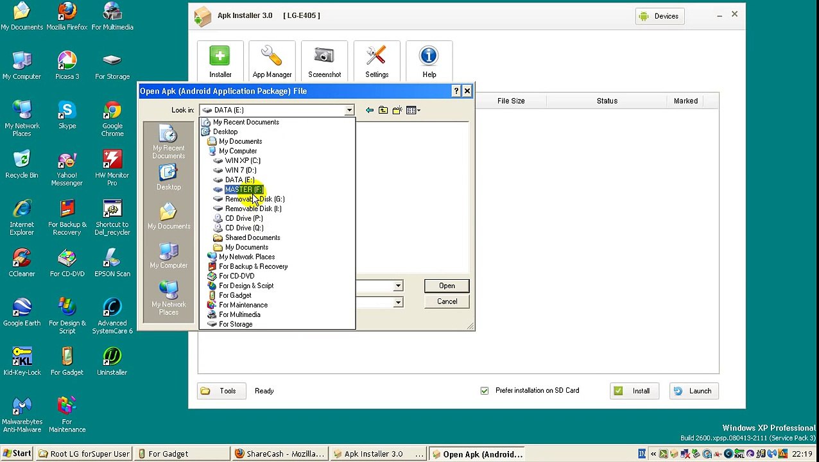
Task: Open Picasa 3 desktop icon
Action: coord(67,66)
